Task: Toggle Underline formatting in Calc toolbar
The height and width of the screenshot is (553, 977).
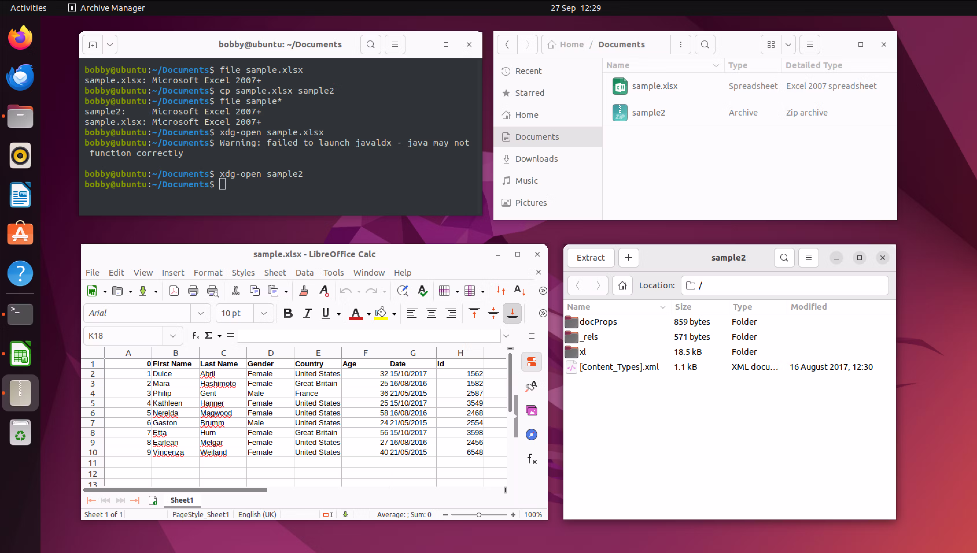Action: pyautogui.click(x=325, y=313)
